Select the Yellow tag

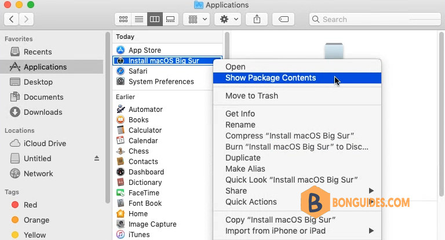(x=52, y=235)
